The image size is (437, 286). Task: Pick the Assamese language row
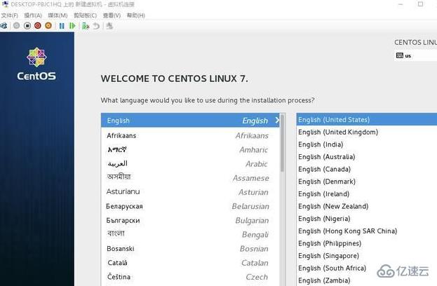[x=190, y=177]
